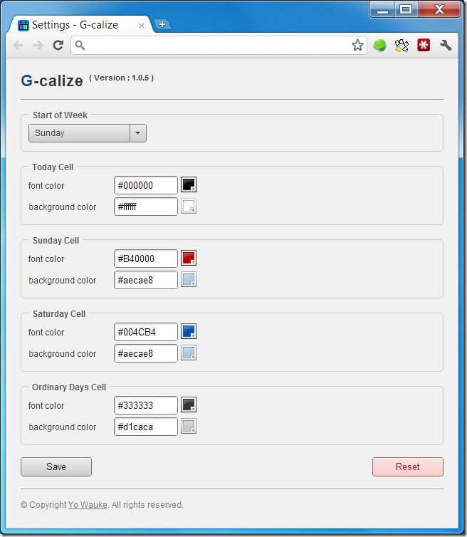Open Today Cell white background color swatch
Image resolution: width=467 pixels, height=537 pixels.
point(189,206)
